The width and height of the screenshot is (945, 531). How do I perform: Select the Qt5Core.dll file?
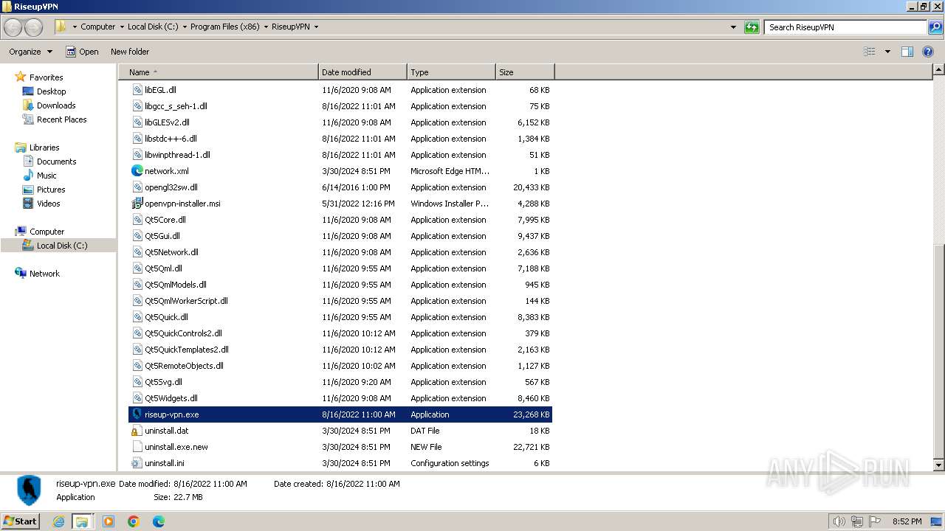[165, 220]
